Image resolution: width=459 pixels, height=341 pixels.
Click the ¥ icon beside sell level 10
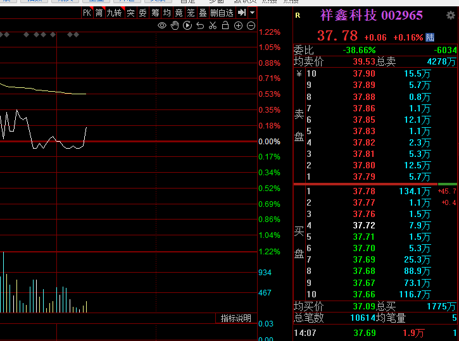pos(299,73)
